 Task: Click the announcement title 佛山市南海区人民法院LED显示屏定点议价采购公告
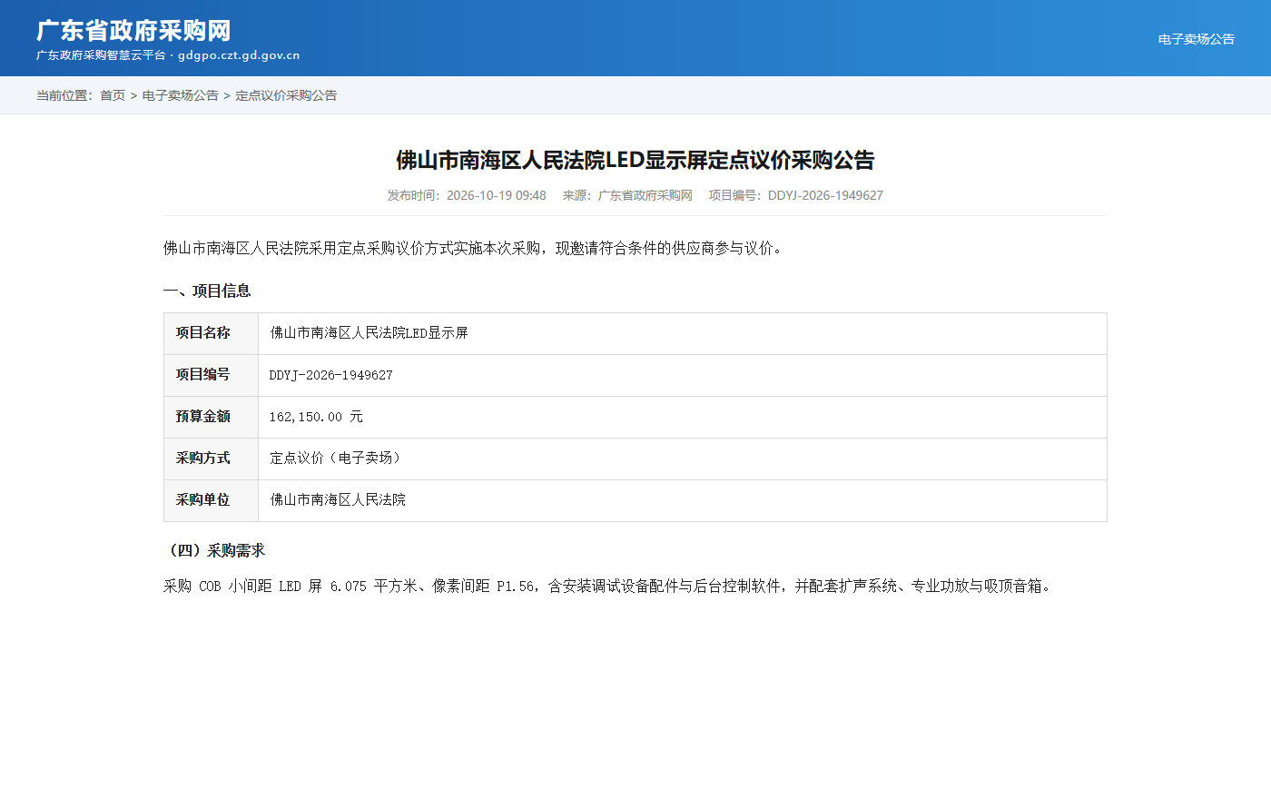635,160
